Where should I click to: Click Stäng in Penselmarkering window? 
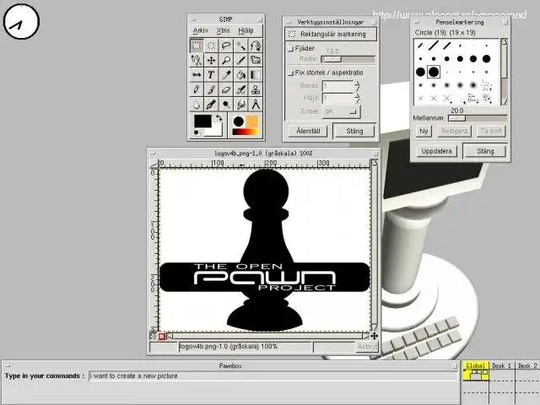pos(485,151)
